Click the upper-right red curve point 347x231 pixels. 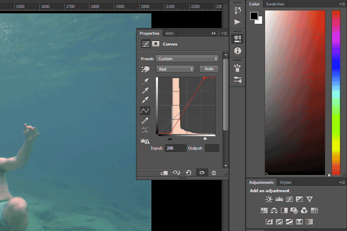pyautogui.click(x=204, y=78)
